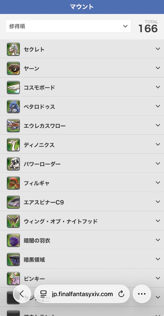
Task: Click the ヤーン mount icon
Action: click(x=13, y=68)
